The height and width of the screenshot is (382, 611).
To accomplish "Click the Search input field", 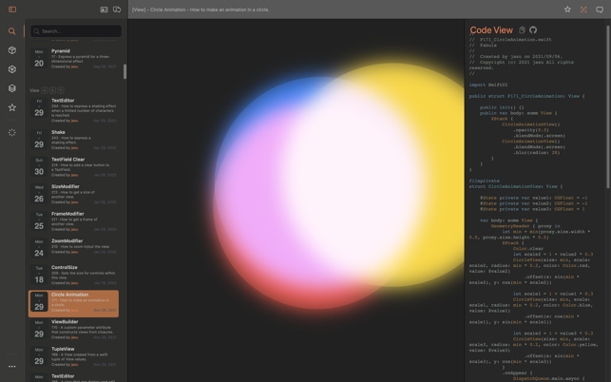I will click(x=76, y=31).
